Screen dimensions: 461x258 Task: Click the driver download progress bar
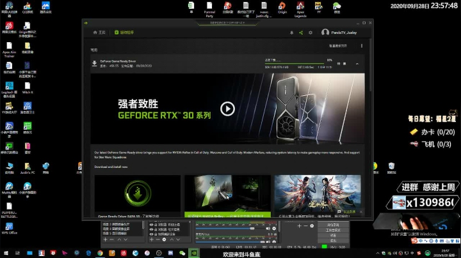pos(295,63)
